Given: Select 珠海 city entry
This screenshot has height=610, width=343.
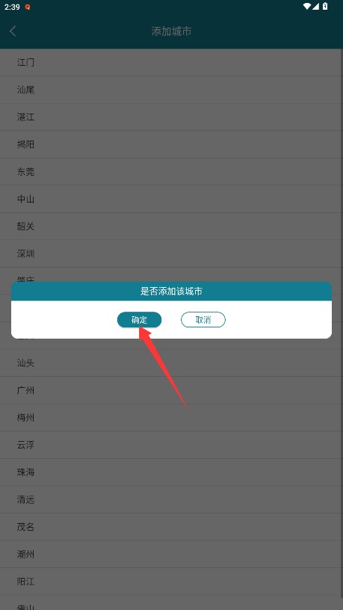Looking at the screenshot, I should (172, 472).
